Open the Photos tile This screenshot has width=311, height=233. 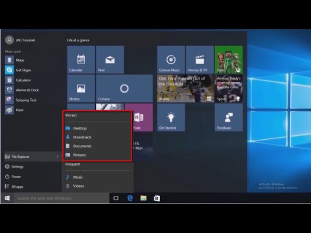(81, 89)
